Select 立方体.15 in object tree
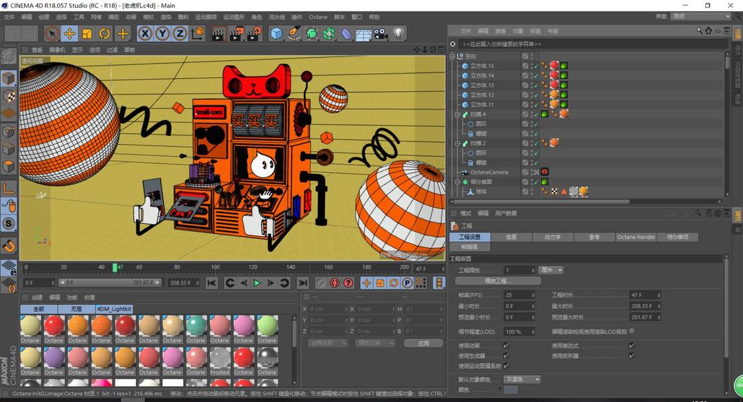Screen dimensions: 743x402 [x=482, y=66]
